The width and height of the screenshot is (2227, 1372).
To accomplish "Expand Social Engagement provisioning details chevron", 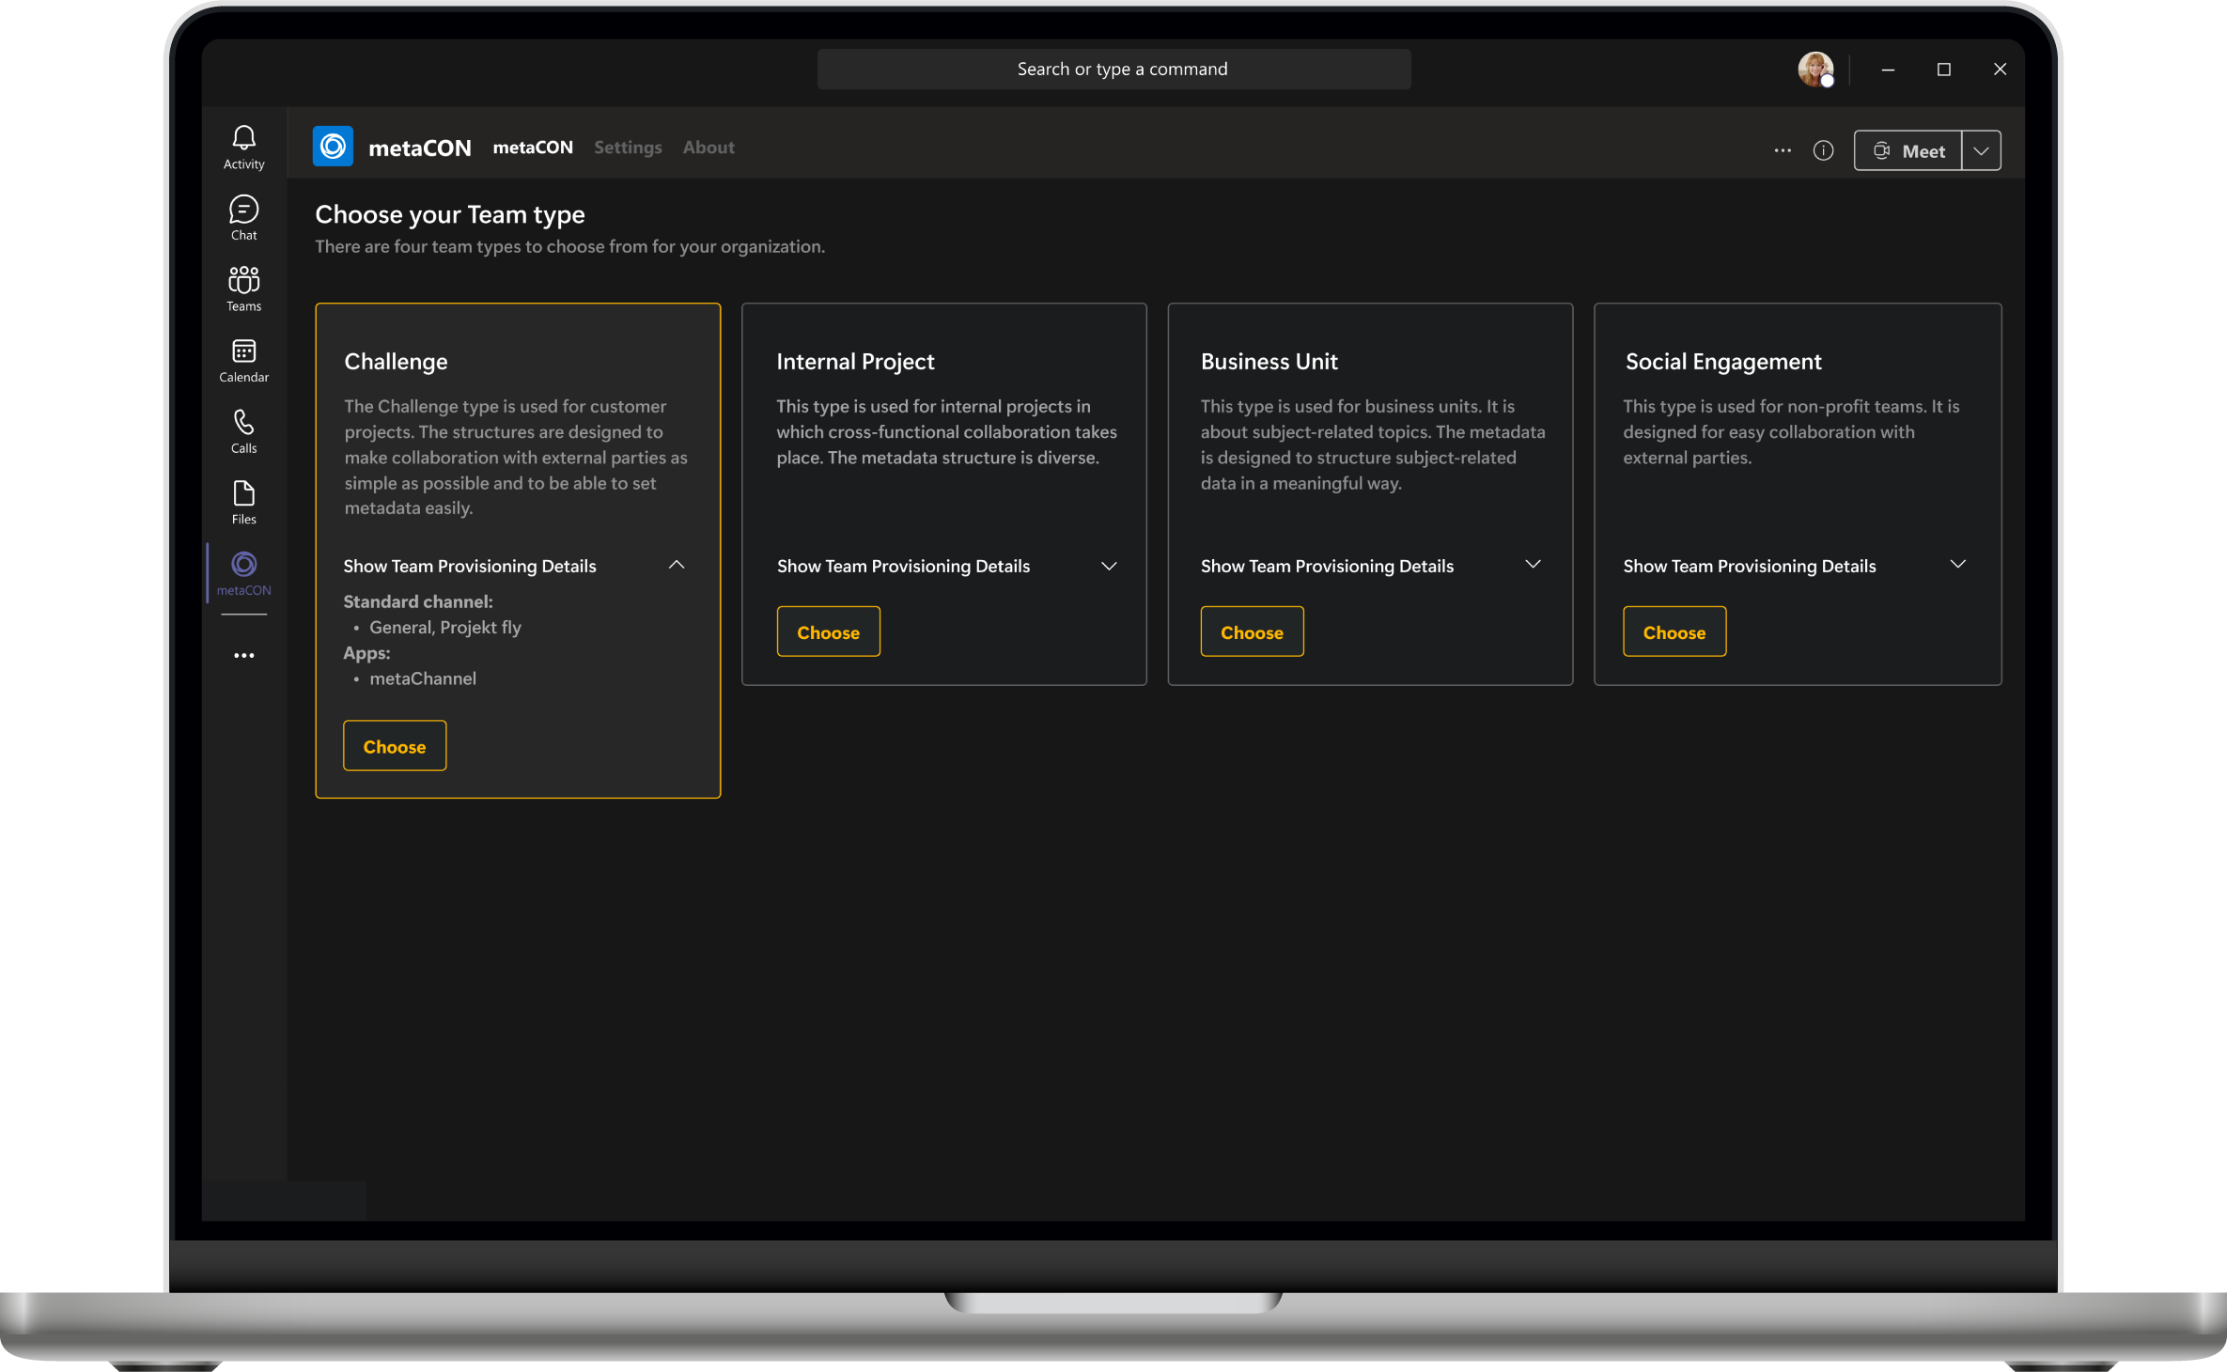I will (x=1957, y=564).
